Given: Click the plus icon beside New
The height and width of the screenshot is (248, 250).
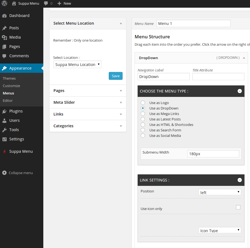Looking at the screenshot, I should [x=59, y=4].
